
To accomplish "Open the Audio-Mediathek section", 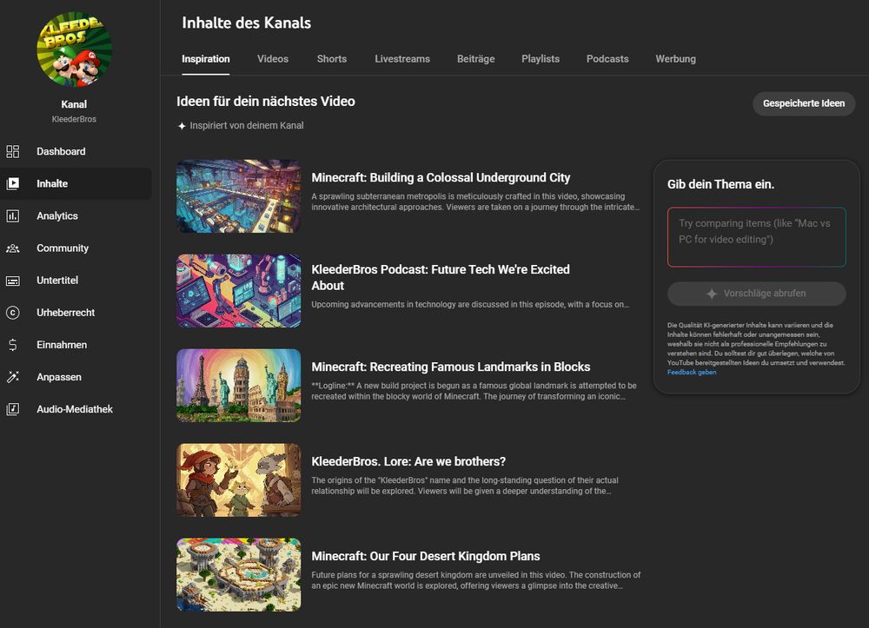I will point(76,409).
